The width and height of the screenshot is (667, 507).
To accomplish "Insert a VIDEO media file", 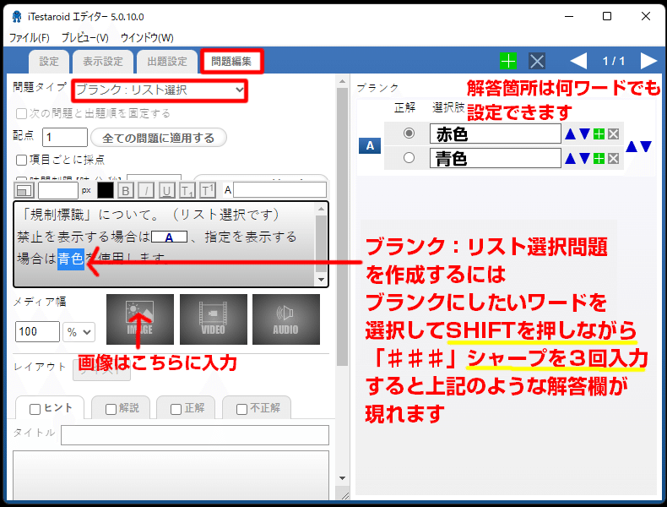I will (x=213, y=319).
